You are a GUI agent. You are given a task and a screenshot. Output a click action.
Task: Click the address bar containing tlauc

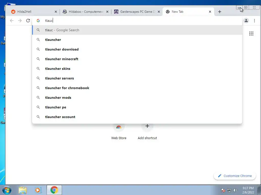[x=137, y=21]
